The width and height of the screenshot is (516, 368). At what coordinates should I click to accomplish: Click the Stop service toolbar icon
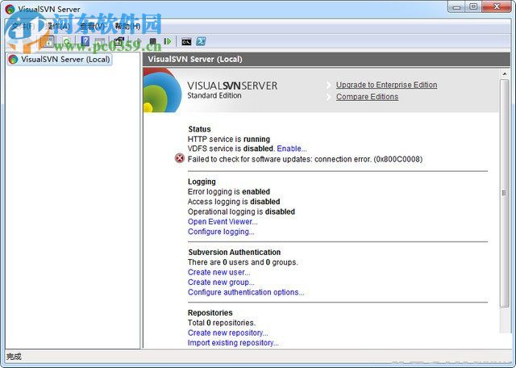point(152,41)
